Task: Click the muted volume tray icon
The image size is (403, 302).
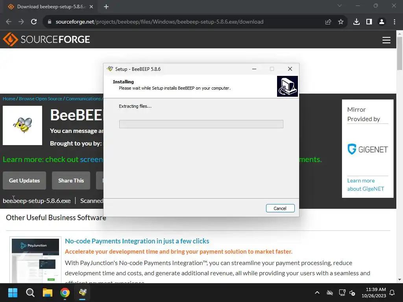Action: tap(352, 293)
